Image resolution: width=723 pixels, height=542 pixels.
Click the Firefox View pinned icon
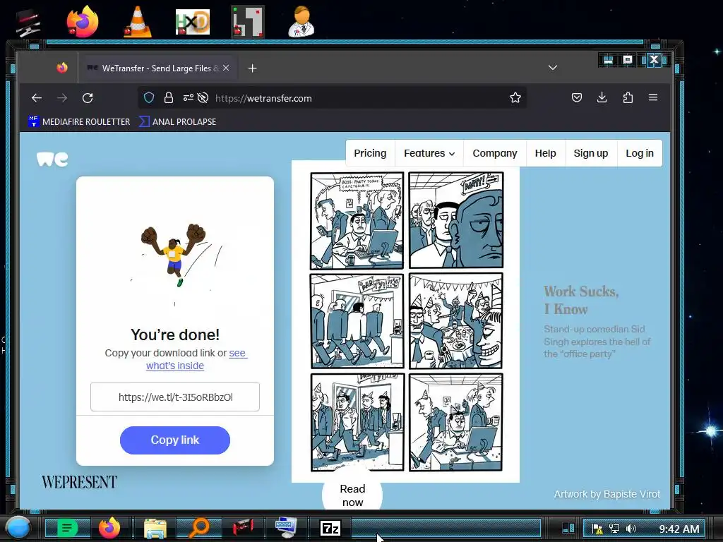click(62, 68)
